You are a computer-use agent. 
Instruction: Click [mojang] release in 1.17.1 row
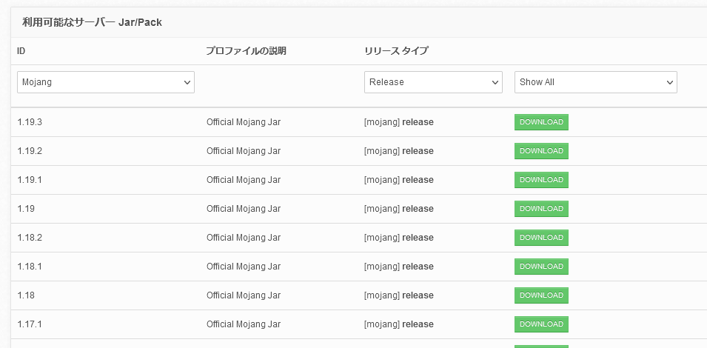coord(398,324)
